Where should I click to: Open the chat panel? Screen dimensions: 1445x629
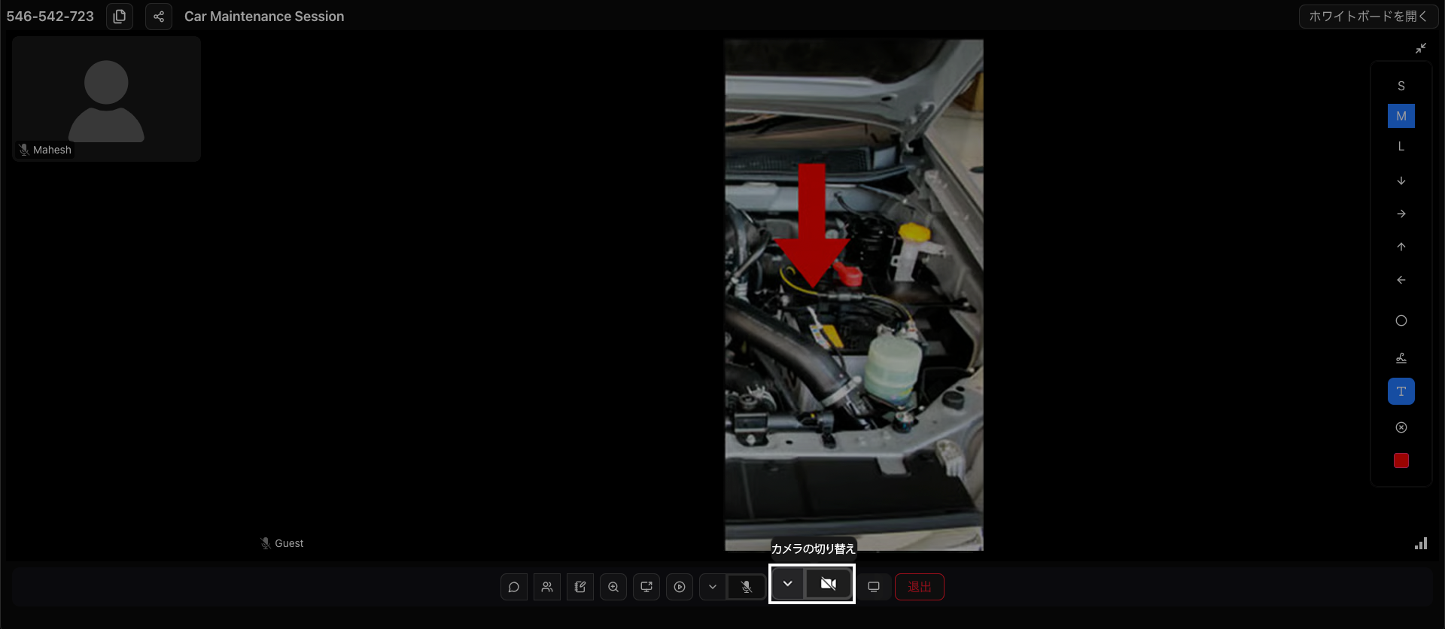514,587
